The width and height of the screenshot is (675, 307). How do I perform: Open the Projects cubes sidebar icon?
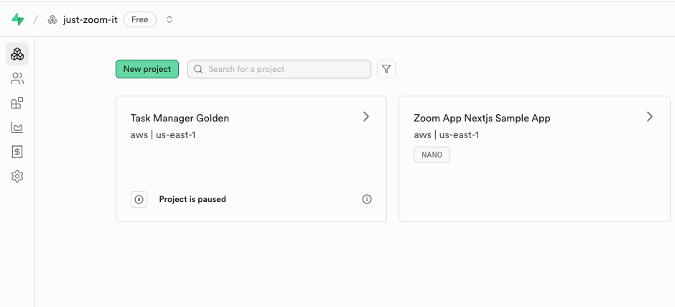tap(17, 54)
